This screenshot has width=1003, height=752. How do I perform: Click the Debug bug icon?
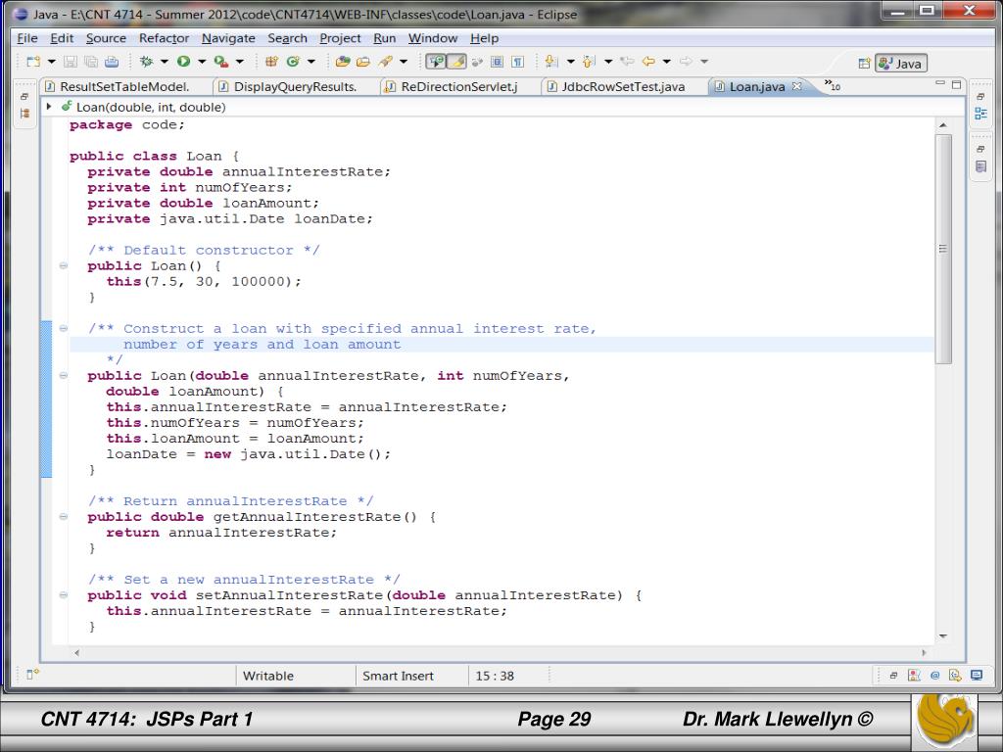click(x=147, y=62)
